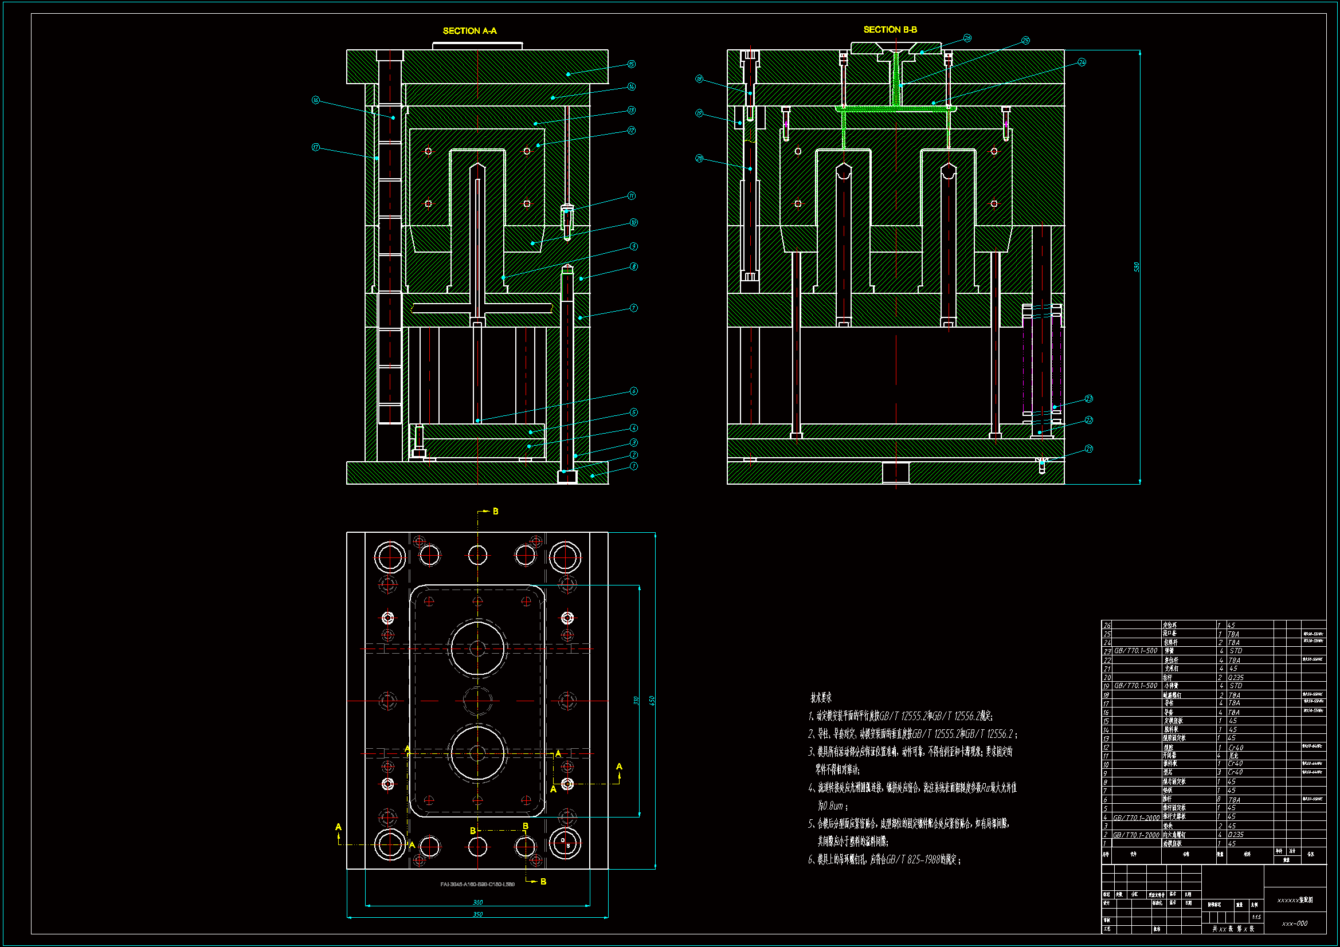Click the 300 width dimension text
The image size is (1340, 947).
(477, 902)
